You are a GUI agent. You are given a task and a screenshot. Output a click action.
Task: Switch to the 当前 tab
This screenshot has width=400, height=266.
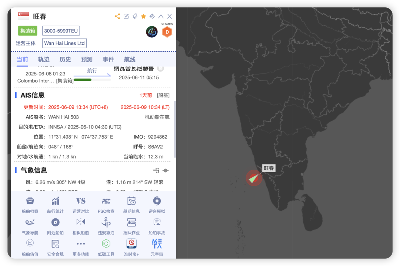tap(23, 59)
